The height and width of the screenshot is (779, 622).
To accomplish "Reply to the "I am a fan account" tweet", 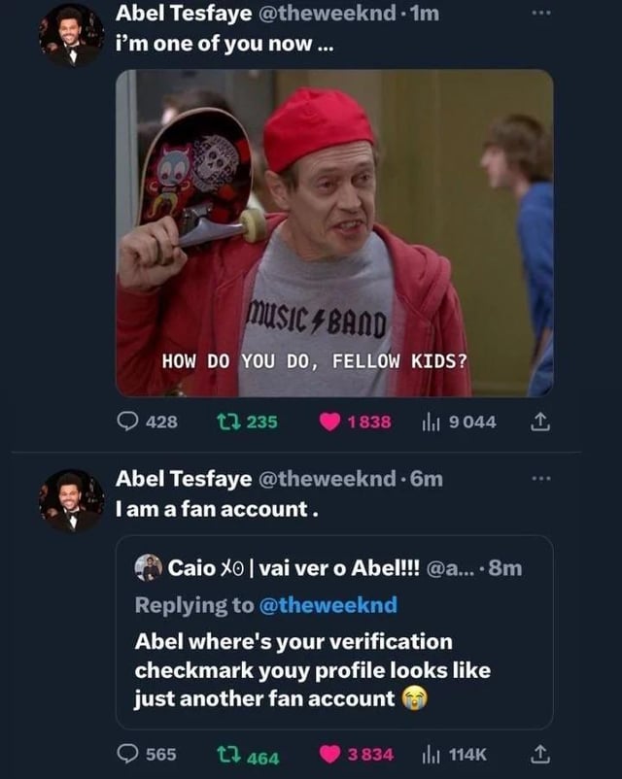I will click(x=129, y=755).
